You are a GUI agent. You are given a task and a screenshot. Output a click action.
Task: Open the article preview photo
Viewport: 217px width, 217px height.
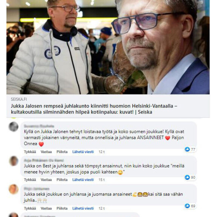click(x=108, y=47)
